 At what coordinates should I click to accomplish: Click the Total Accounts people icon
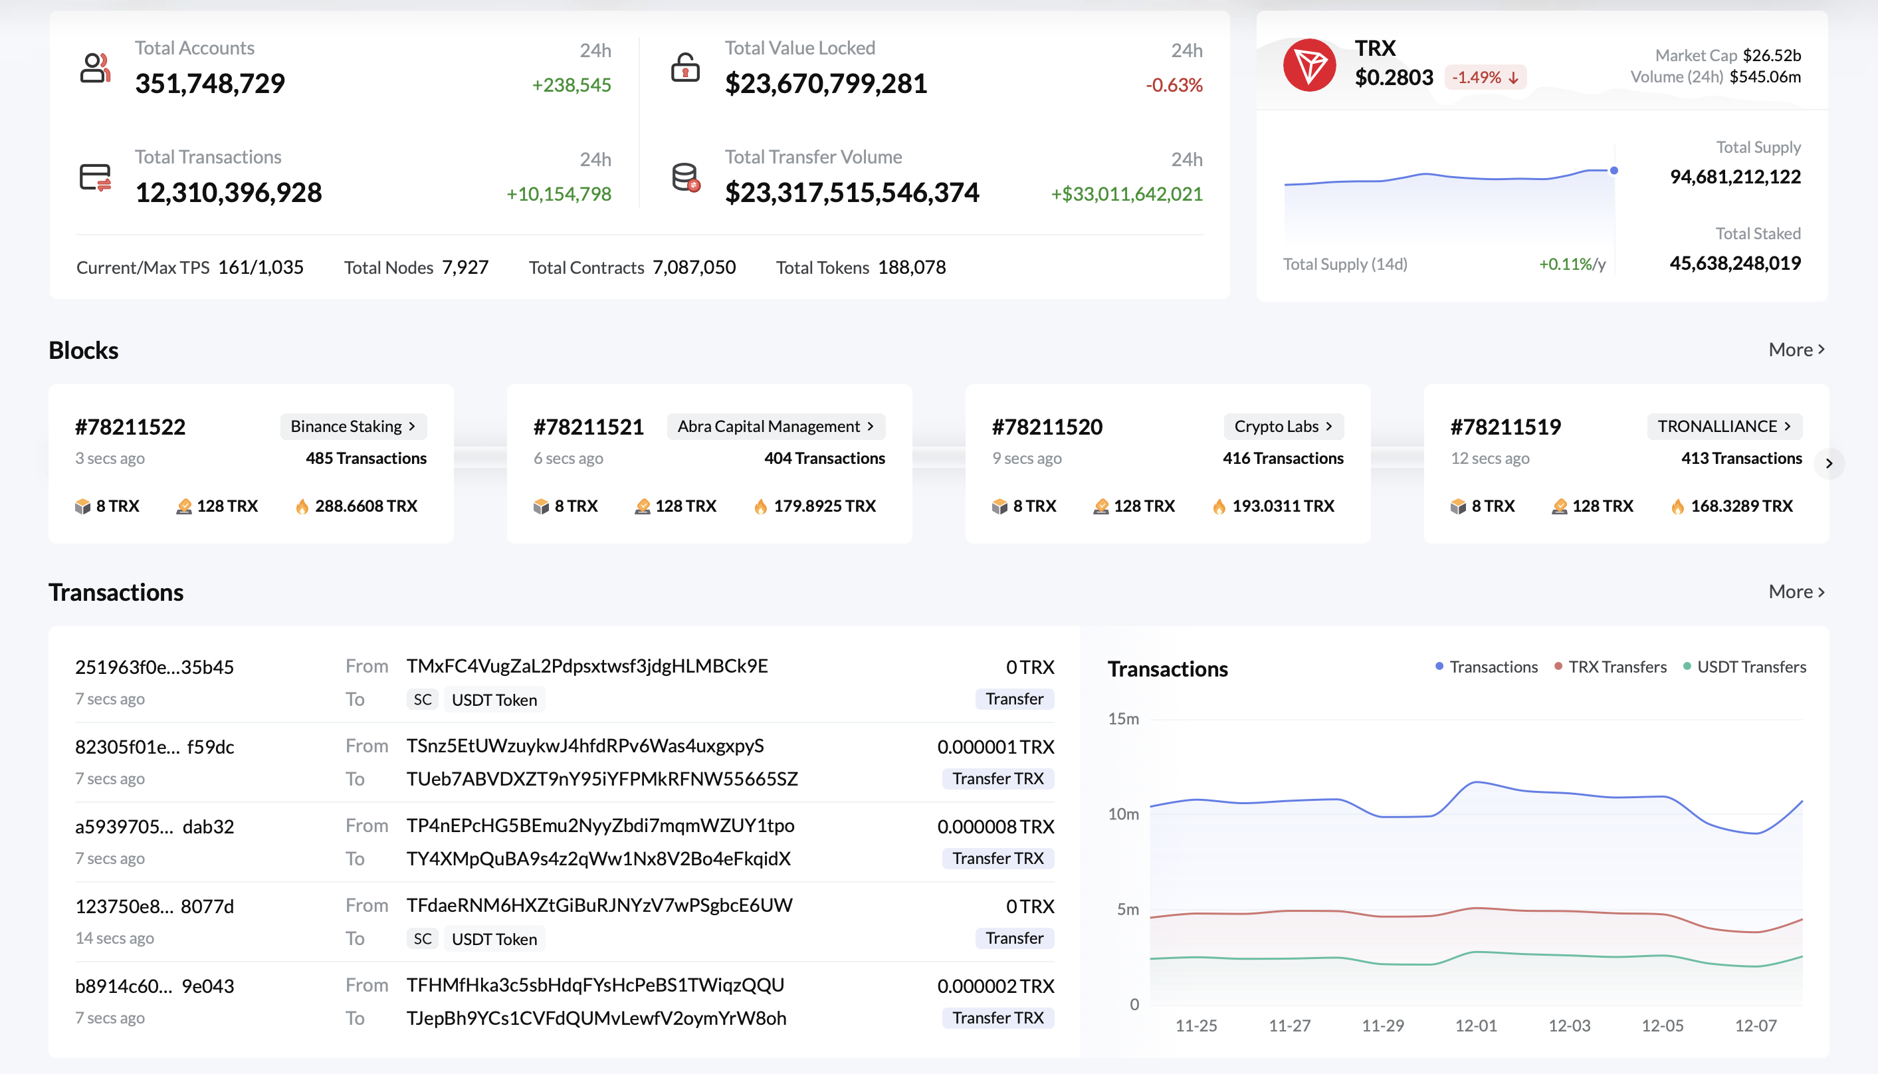(x=95, y=68)
